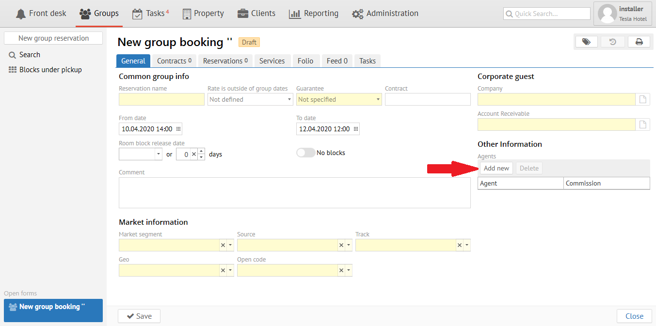Viewport: 656px width, 326px height.
Task: Click the printer icon button
Action: 639,42
